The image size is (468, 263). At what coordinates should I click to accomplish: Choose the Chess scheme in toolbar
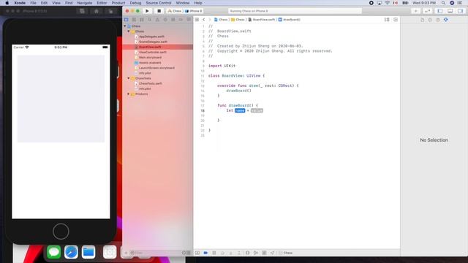175,11
